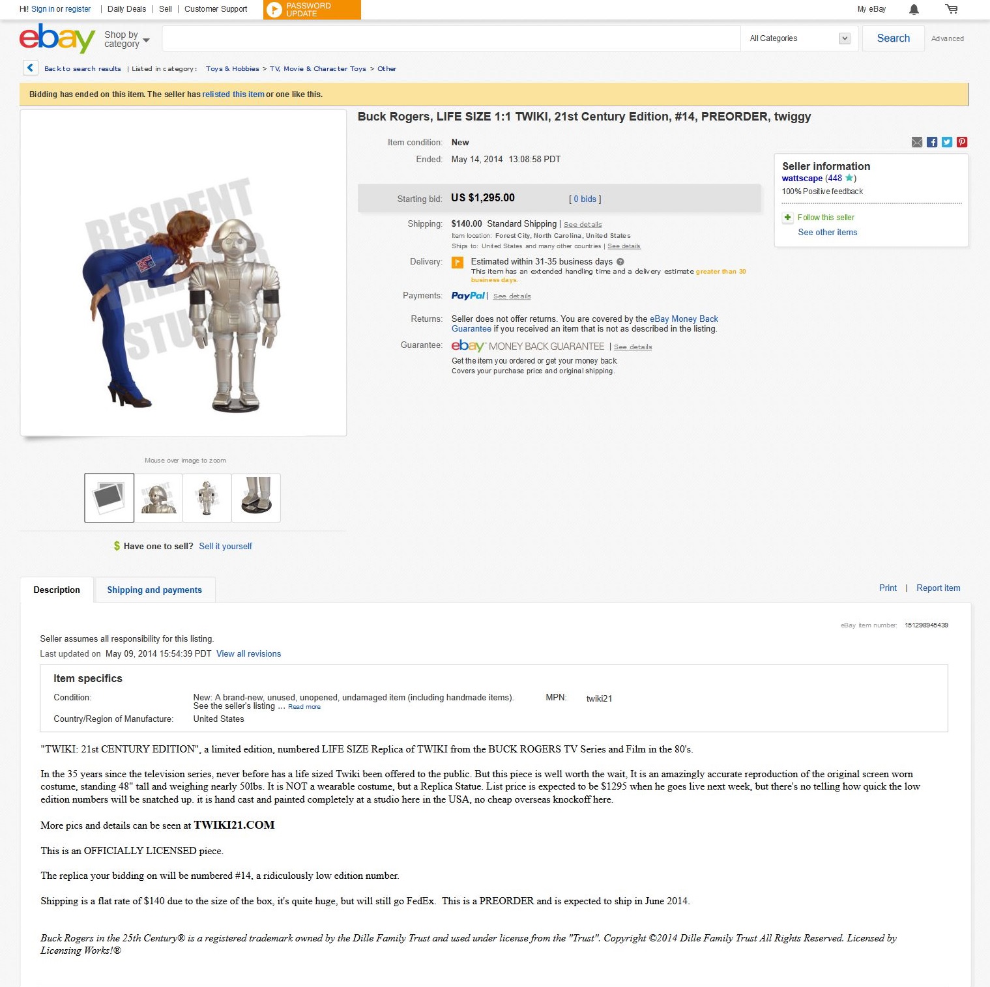The width and height of the screenshot is (990, 987).
Task: Select the Description tab
Action: tap(57, 590)
